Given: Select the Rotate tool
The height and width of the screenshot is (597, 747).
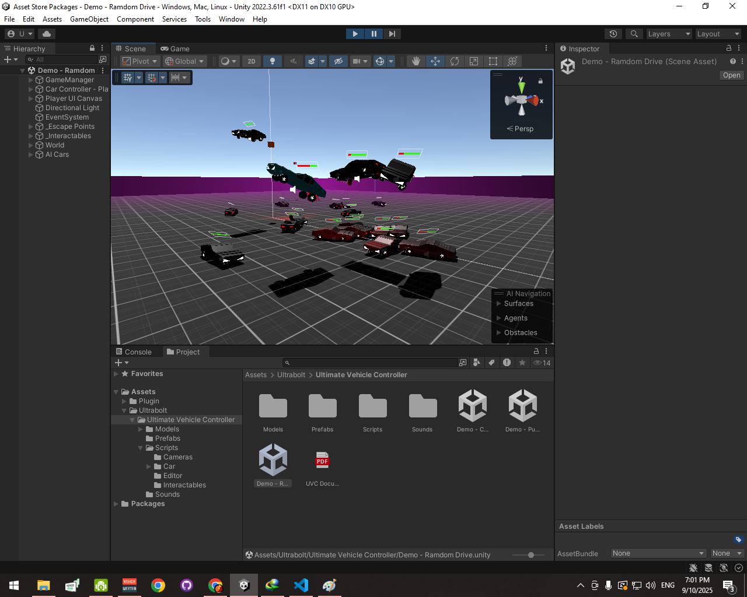Looking at the screenshot, I should (455, 61).
